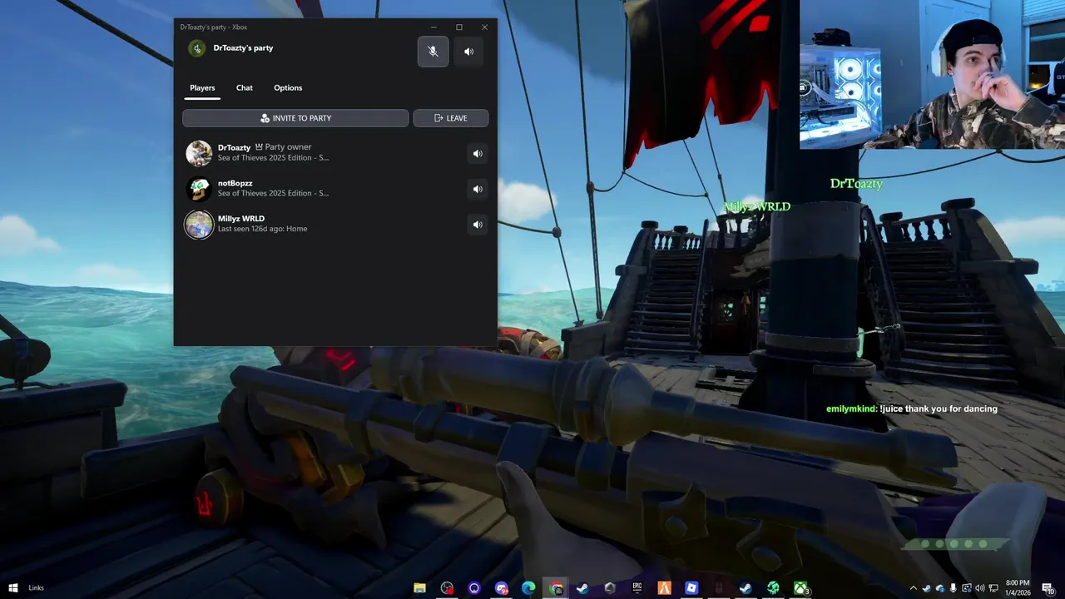1065x599 pixels.
Task: Launch Epic Games from the taskbar
Action: [x=637, y=587]
